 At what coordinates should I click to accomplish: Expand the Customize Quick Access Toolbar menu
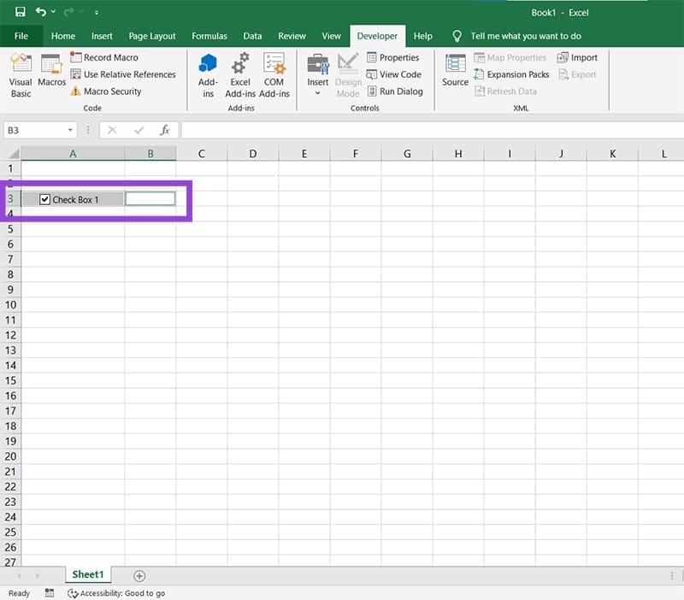(x=96, y=13)
